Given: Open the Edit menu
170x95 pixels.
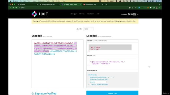Looking at the screenshot, I should (x=24, y=1).
